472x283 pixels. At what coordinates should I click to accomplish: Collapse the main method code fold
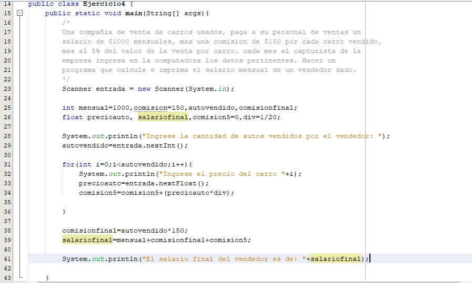(21, 13)
